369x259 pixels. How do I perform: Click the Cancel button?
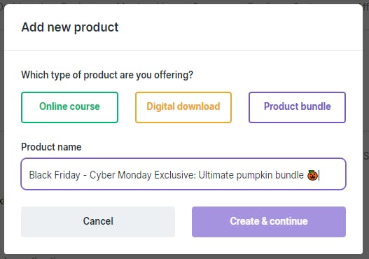pyautogui.click(x=98, y=222)
